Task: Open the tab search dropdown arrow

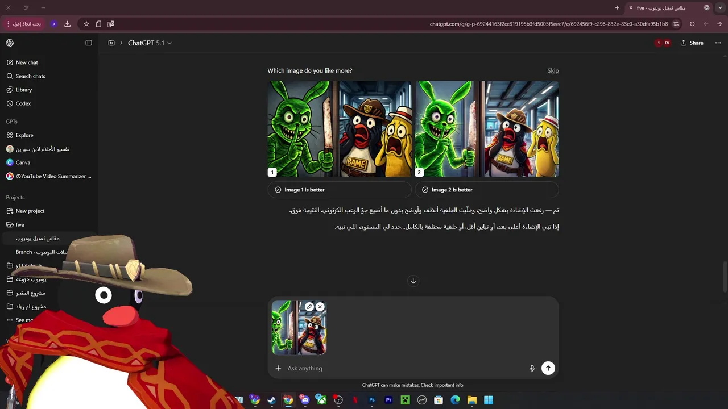Action: click(721, 8)
